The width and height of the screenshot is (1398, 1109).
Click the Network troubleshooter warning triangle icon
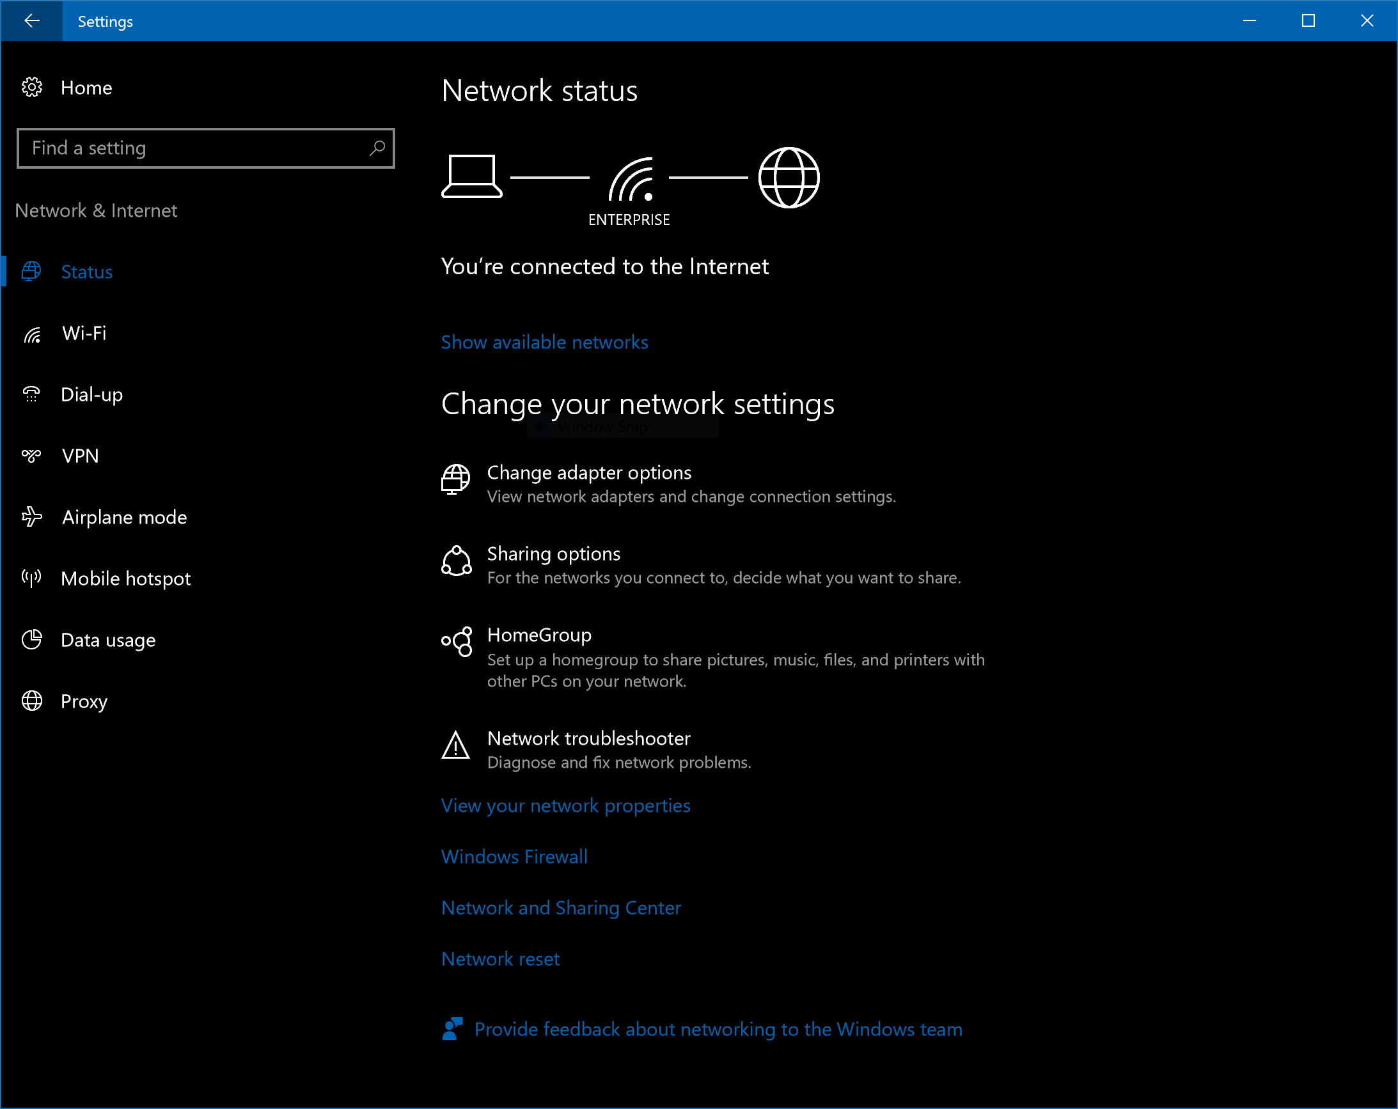(455, 746)
